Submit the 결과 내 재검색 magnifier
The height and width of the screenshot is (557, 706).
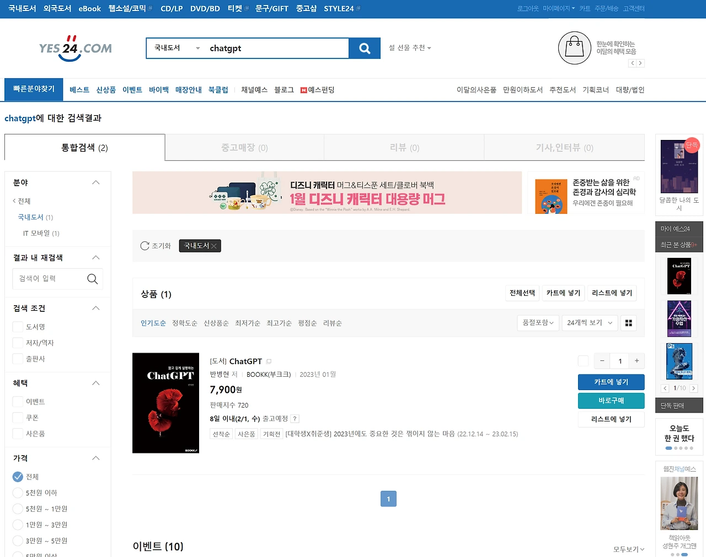coord(93,279)
